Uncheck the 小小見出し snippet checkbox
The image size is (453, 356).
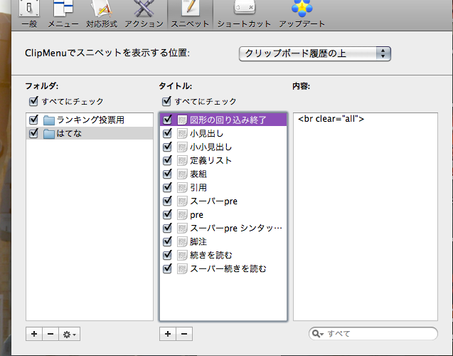pos(167,147)
